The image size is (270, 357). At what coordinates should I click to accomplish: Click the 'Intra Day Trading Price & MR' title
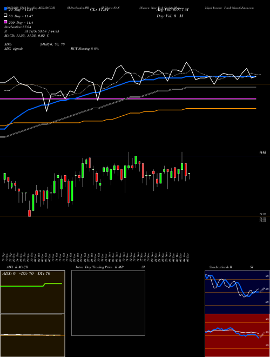pos(99,267)
